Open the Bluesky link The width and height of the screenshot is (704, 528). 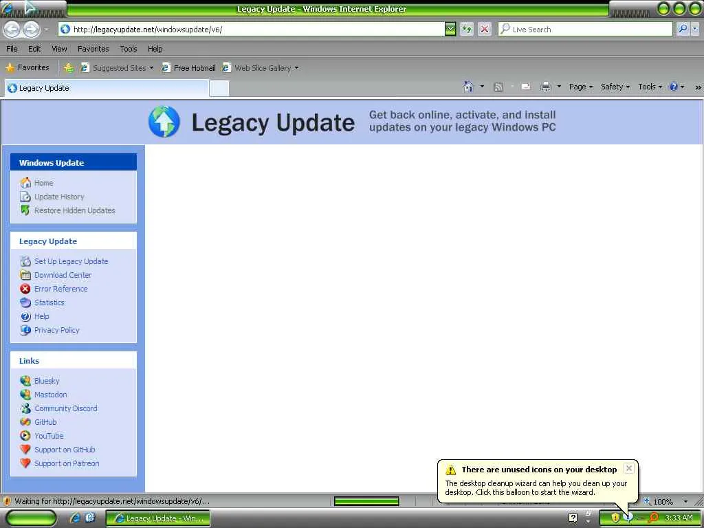pos(47,381)
